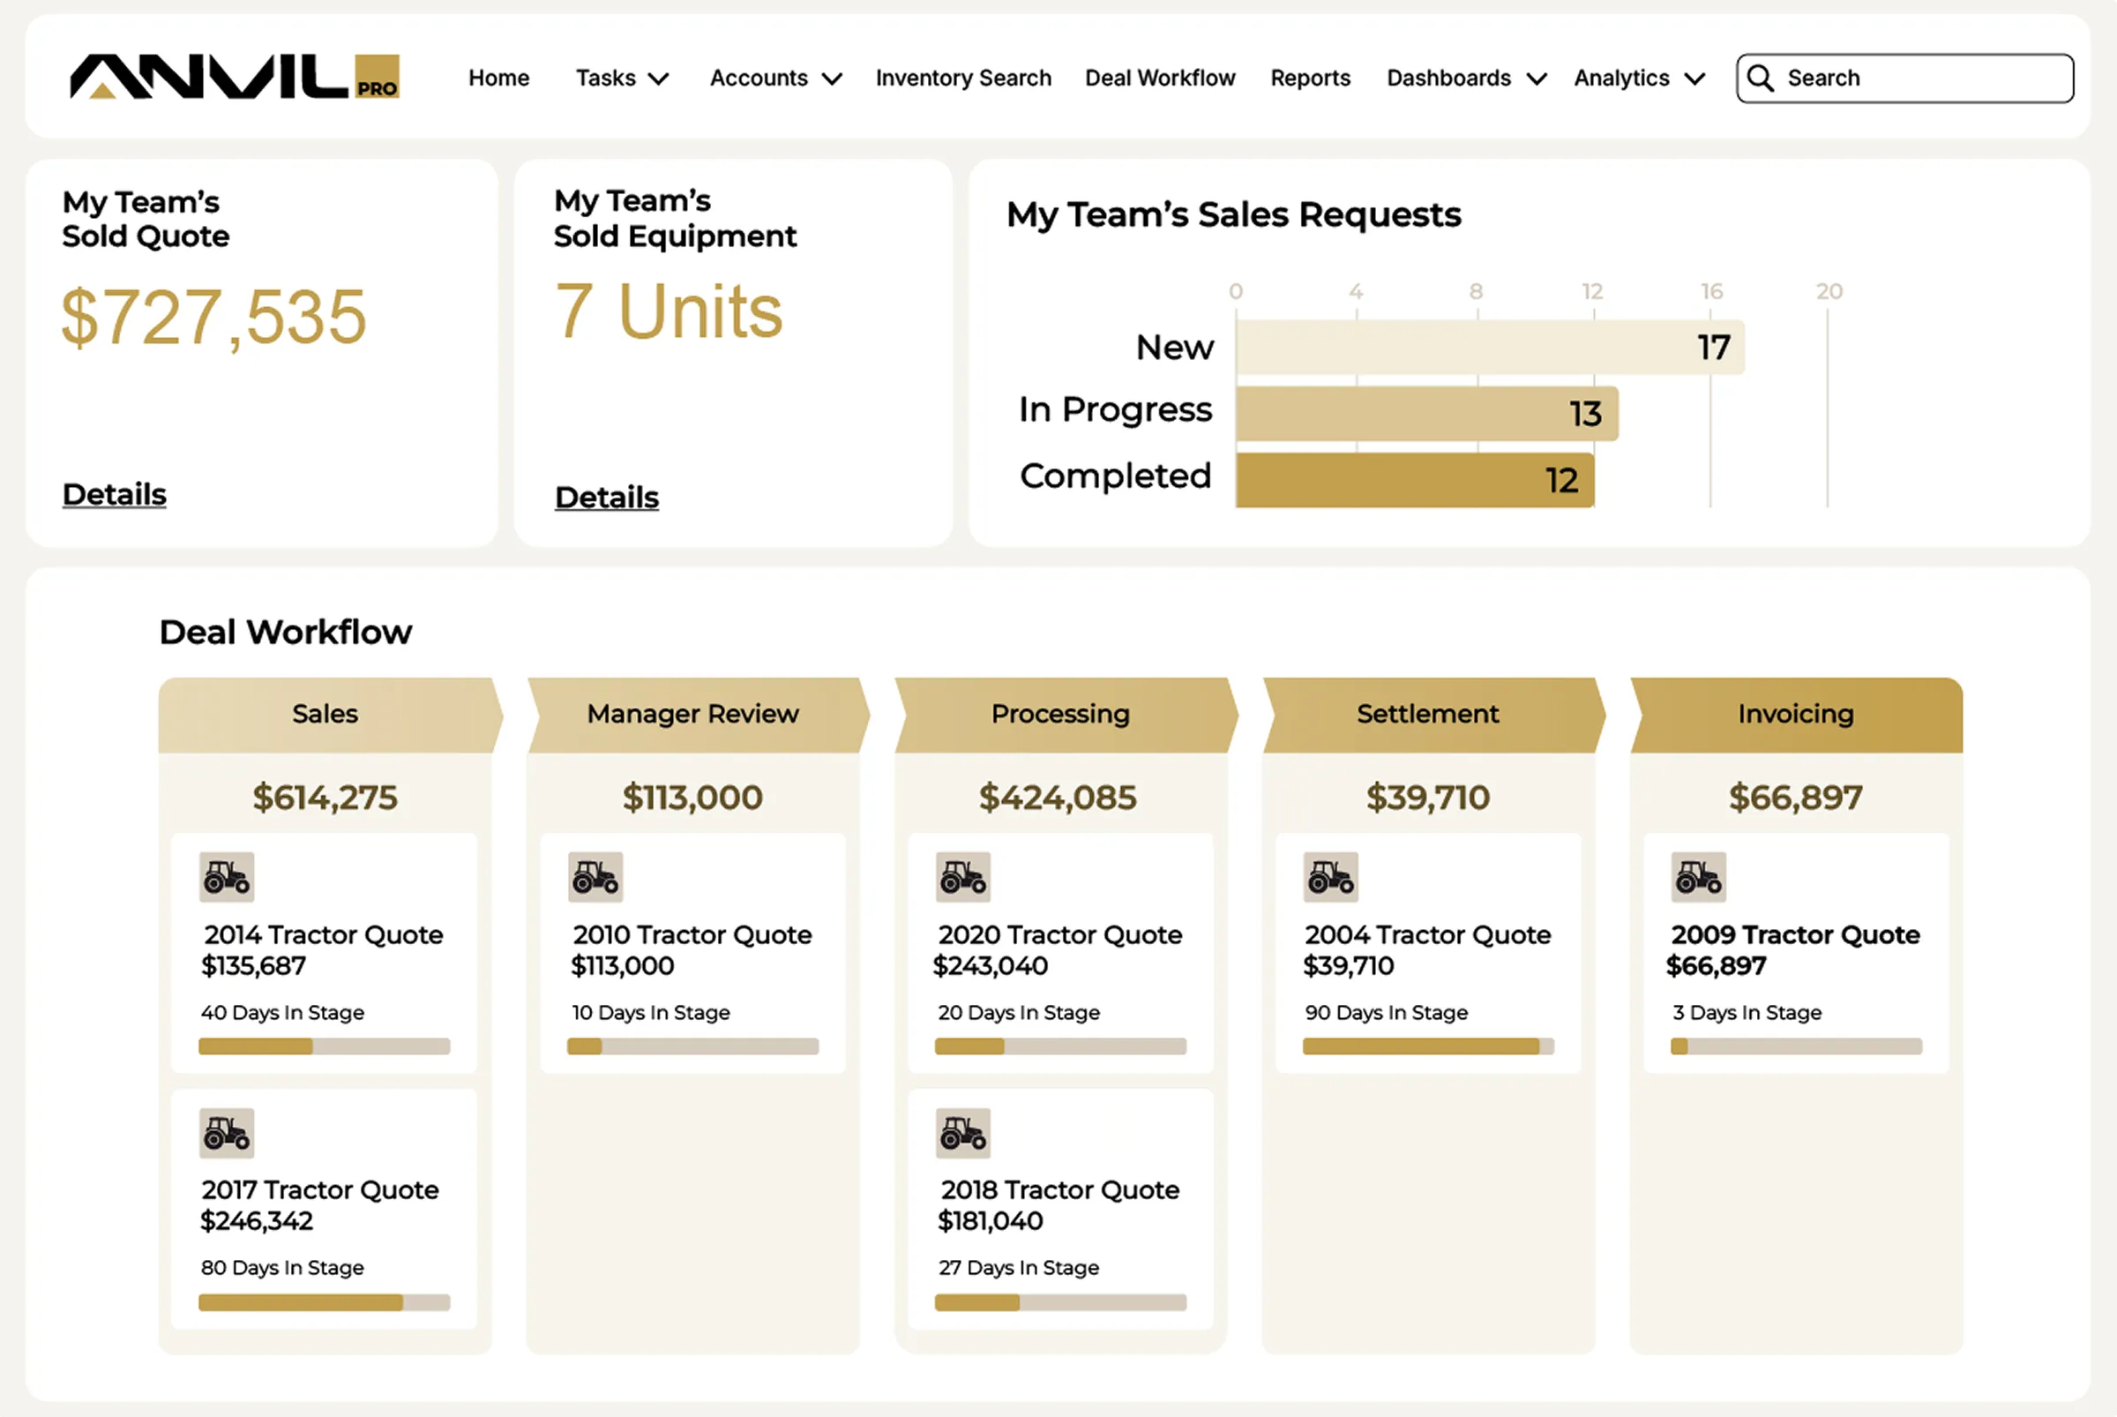The width and height of the screenshot is (2117, 1417).
Task: Click tractor icon on 2010 Tractor Quote
Action: [x=595, y=877]
